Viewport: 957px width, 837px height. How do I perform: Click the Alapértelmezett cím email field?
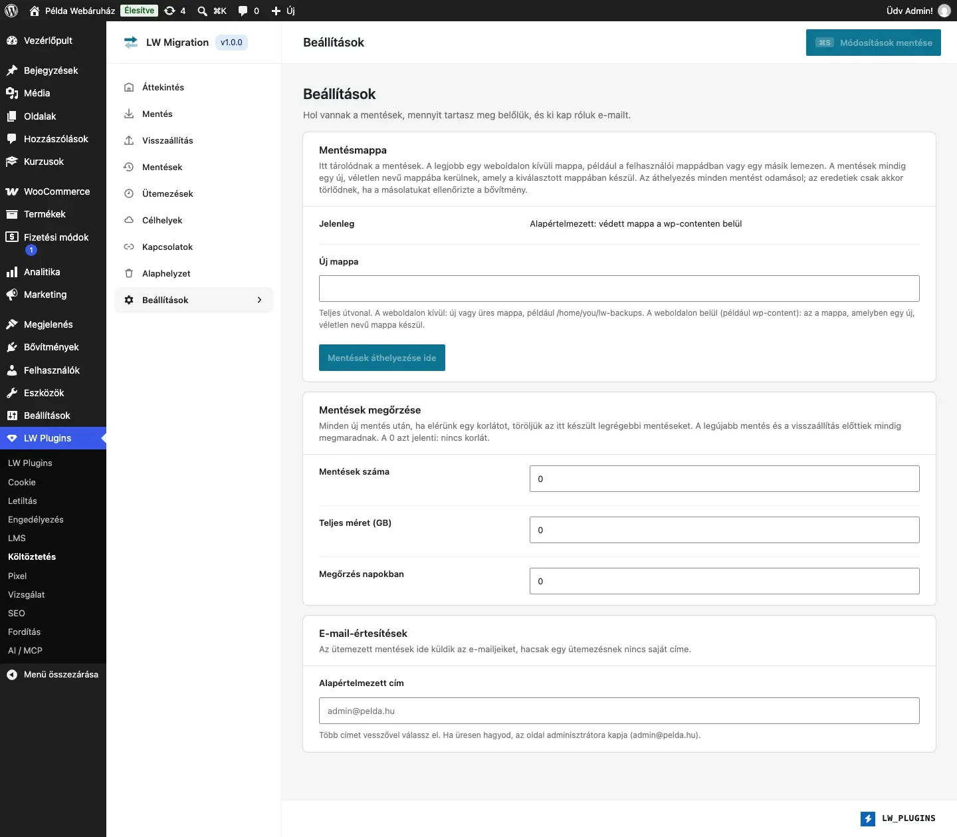[x=619, y=711]
